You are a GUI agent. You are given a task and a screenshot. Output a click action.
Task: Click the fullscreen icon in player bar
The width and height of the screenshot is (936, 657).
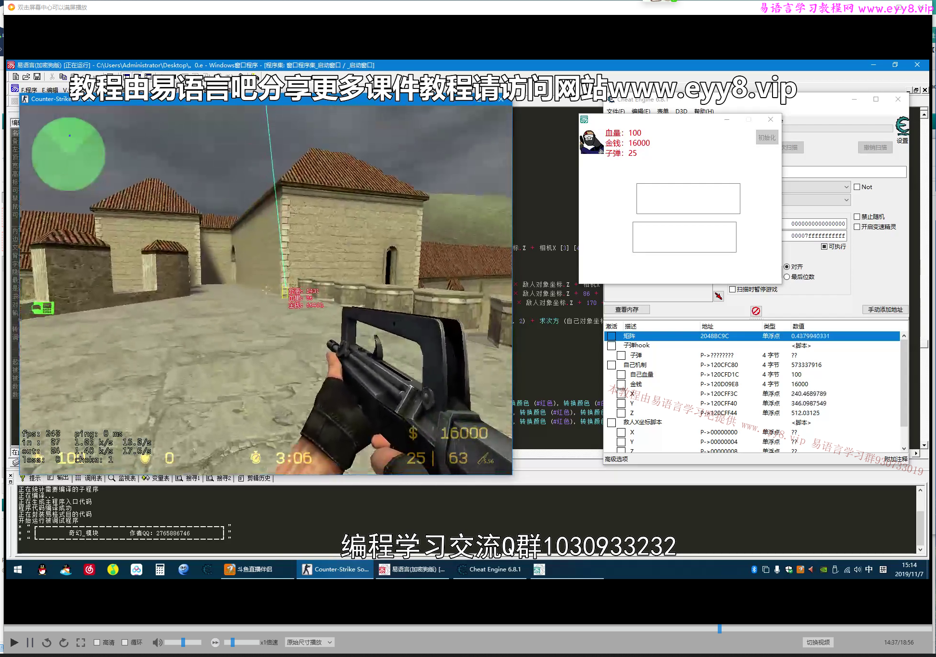(81, 643)
